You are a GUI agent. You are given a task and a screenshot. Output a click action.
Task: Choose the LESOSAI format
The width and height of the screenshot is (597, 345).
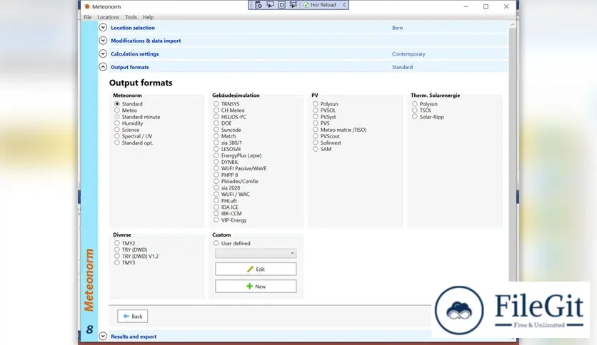click(227, 149)
